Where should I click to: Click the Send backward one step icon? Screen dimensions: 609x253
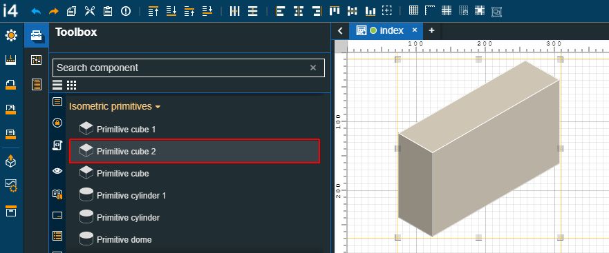(x=207, y=11)
